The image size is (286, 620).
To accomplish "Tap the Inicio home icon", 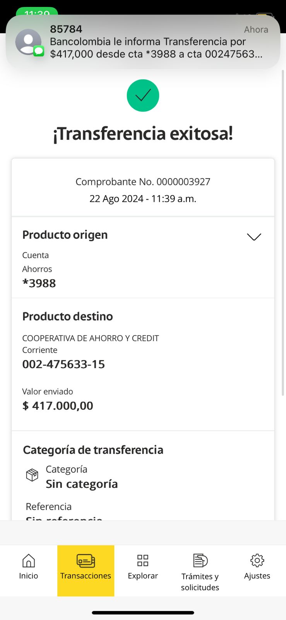I will [29, 561].
